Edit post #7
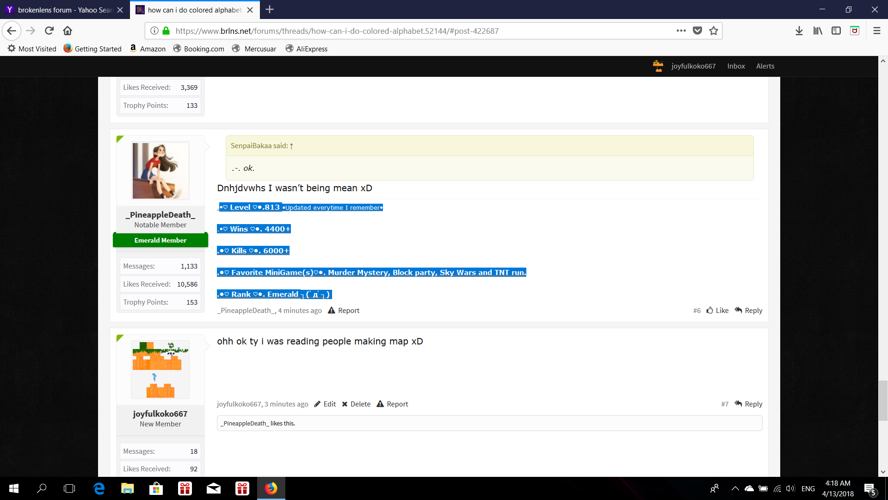This screenshot has height=500, width=888. (325, 404)
